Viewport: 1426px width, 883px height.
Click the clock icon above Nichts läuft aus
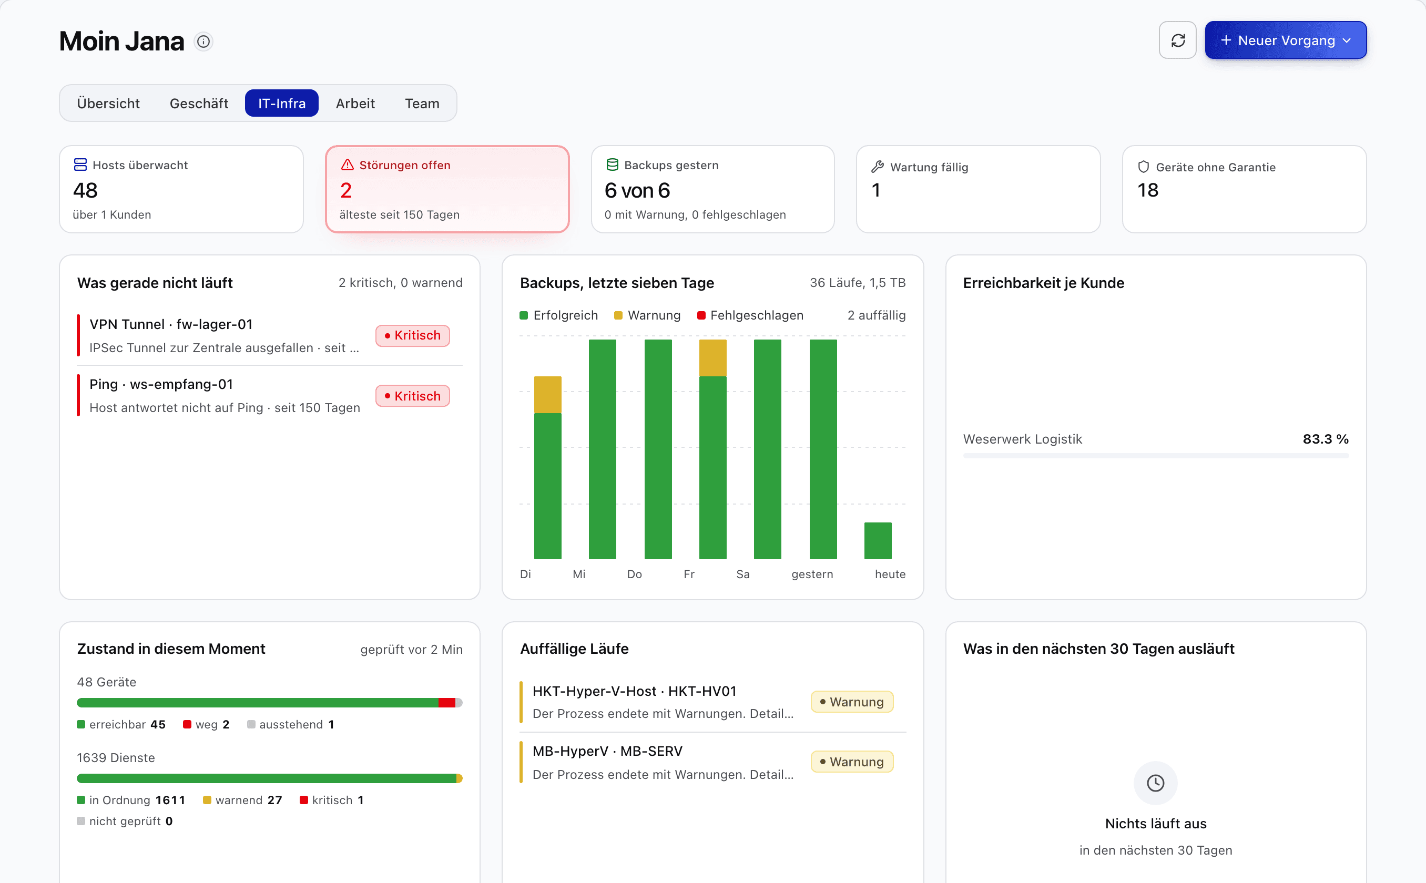click(x=1156, y=783)
